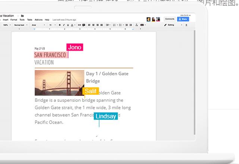Star the document with the star icon
Image resolution: width=239 pixels, height=164 pixels.
click(18, 16)
